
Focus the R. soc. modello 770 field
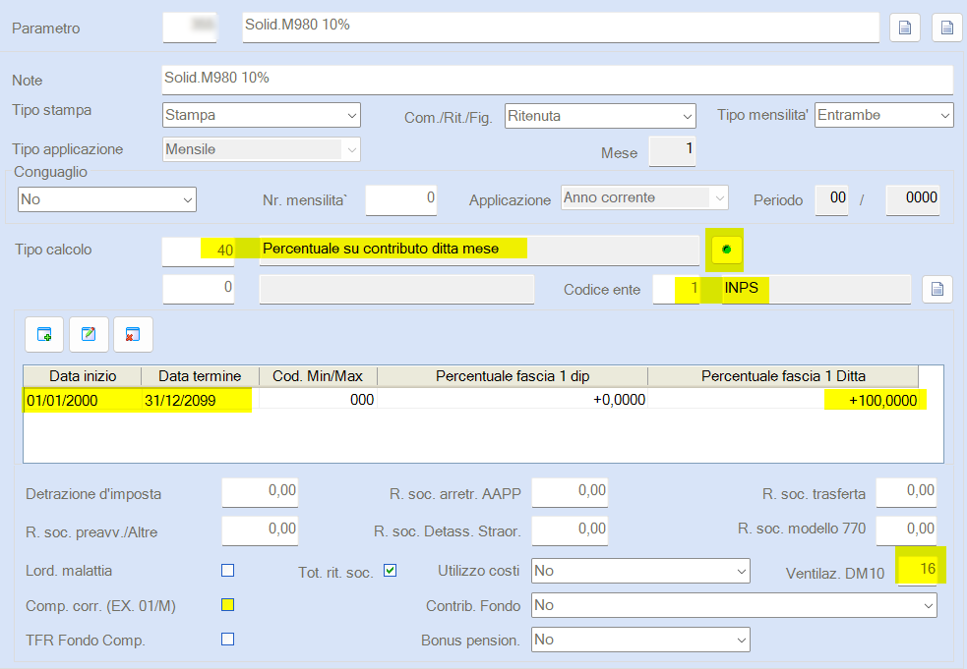[906, 531]
